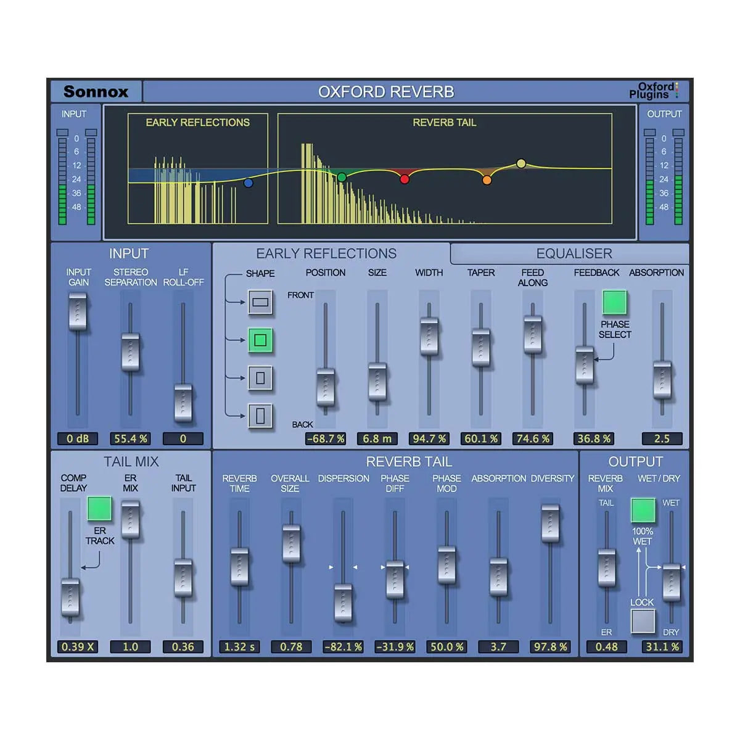Select the narrowest vertical room shape icon

(261, 415)
